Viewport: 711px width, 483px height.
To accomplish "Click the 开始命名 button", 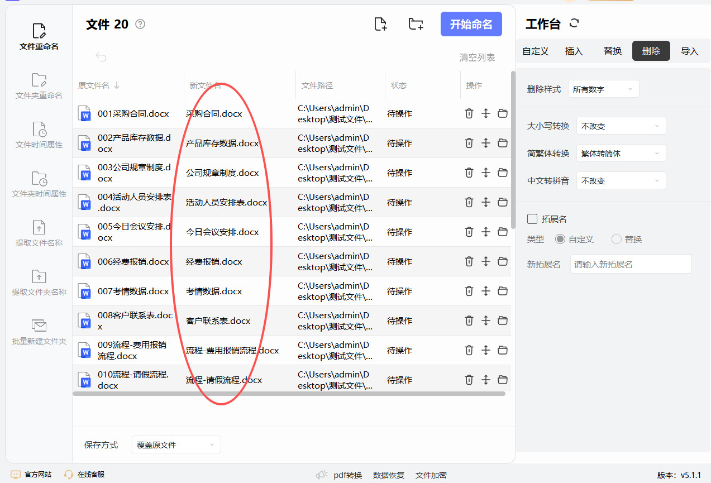I will (471, 24).
